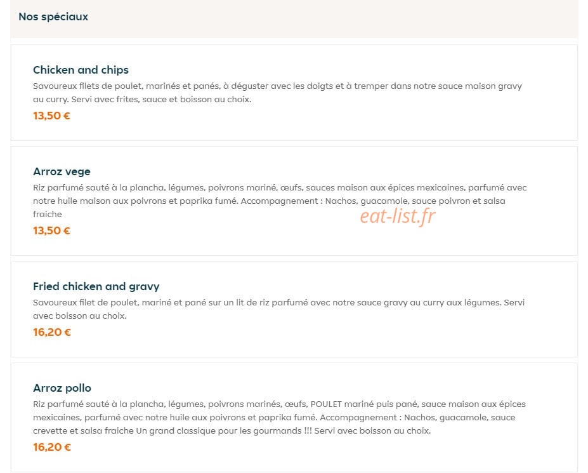Click 'Servi avec frites' sentence in first card

(161, 100)
